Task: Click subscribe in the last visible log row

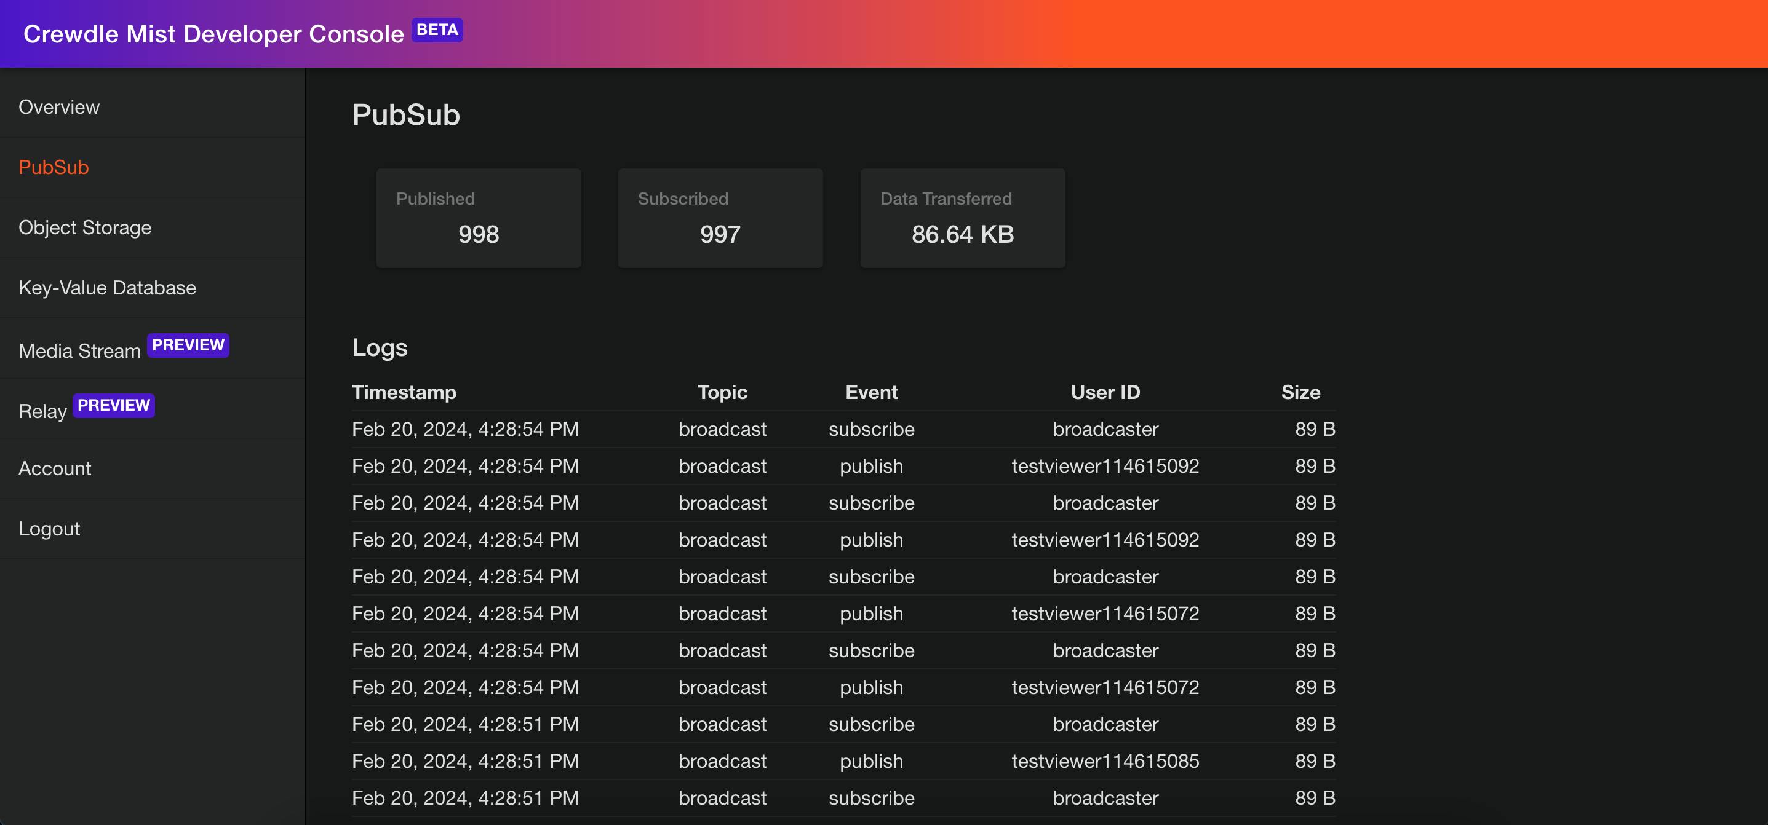Action: [x=871, y=798]
